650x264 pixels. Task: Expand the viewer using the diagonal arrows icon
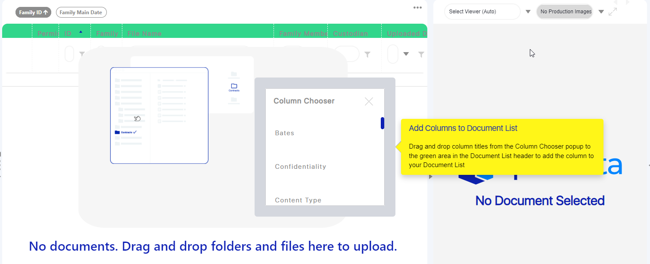[x=613, y=12]
